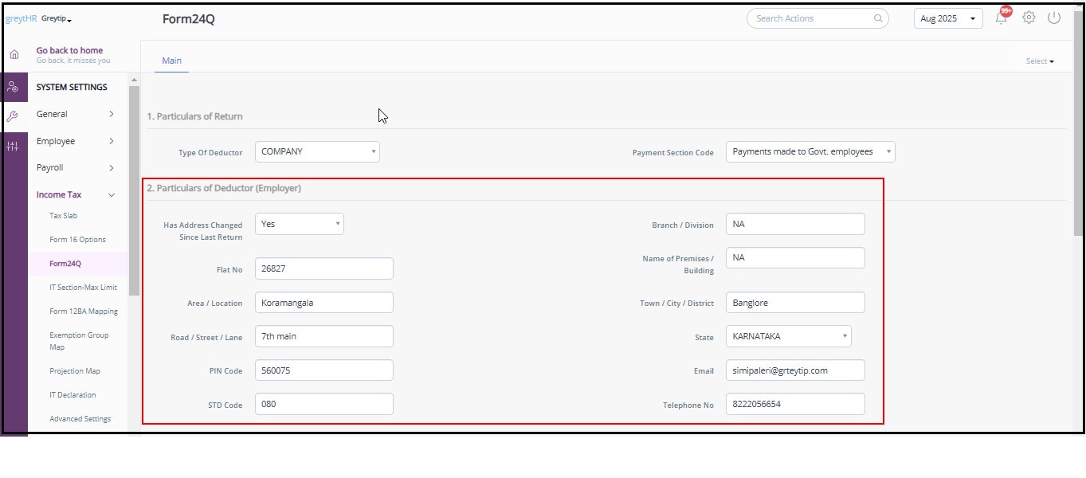Click the Telephone No field
This screenshot has height=478, width=1086.
(x=795, y=404)
